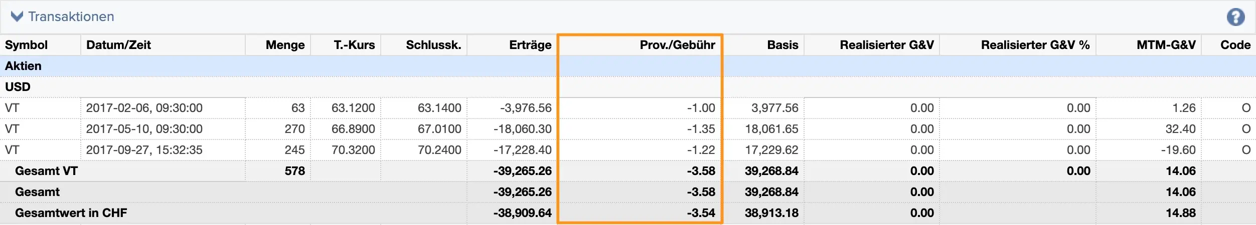Viewport: 1256px width, 225px height.
Task: Select the VT transaction dated 2017-05-10
Action: 144,129
